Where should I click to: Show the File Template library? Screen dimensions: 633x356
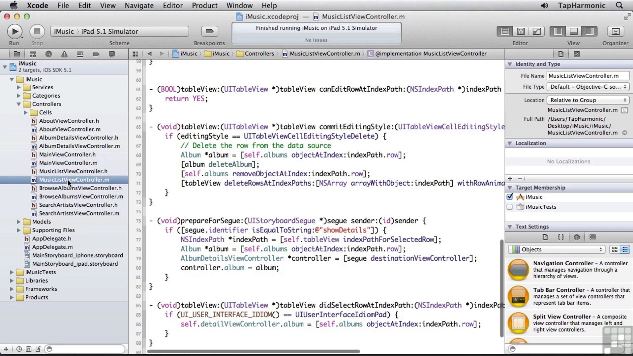tap(545, 237)
